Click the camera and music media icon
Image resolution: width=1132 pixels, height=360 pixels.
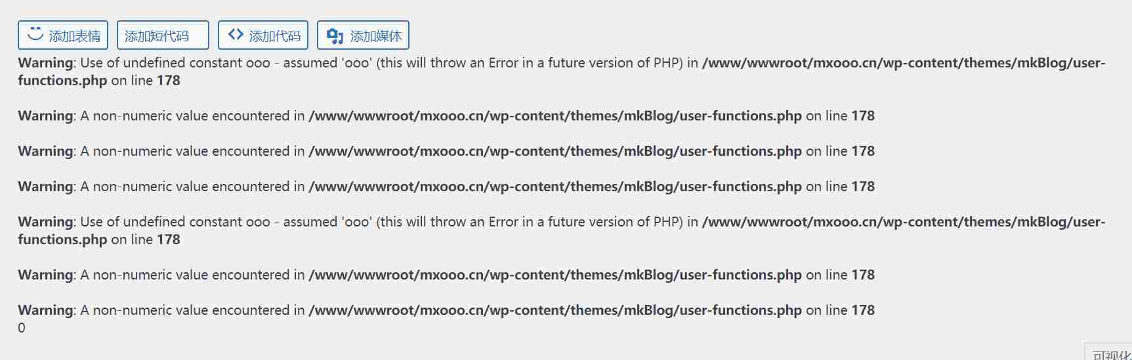pos(335,36)
